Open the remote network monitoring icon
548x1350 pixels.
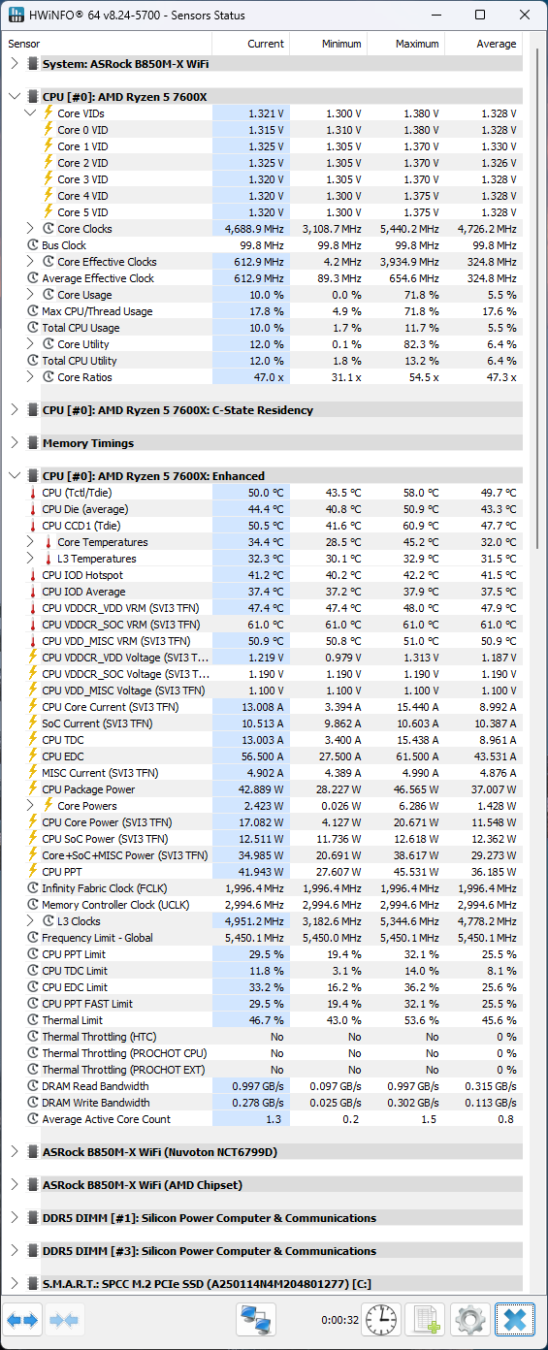(257, 1320)
